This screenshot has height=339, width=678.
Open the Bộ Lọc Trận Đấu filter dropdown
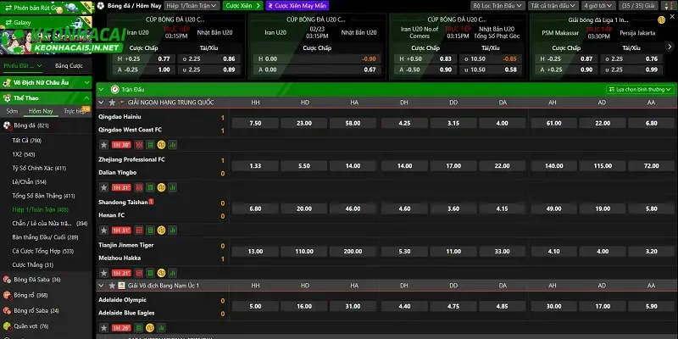coord(499,5)
